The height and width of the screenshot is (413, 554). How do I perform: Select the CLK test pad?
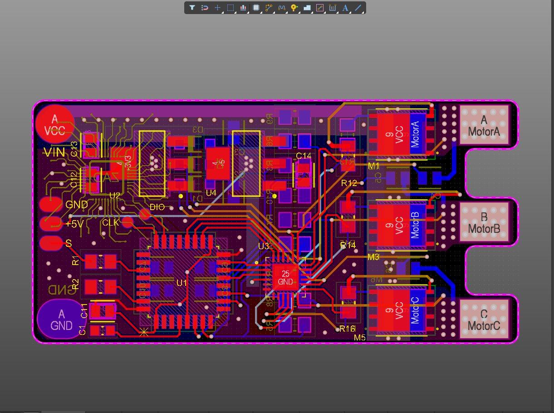(x=127, y=222)
